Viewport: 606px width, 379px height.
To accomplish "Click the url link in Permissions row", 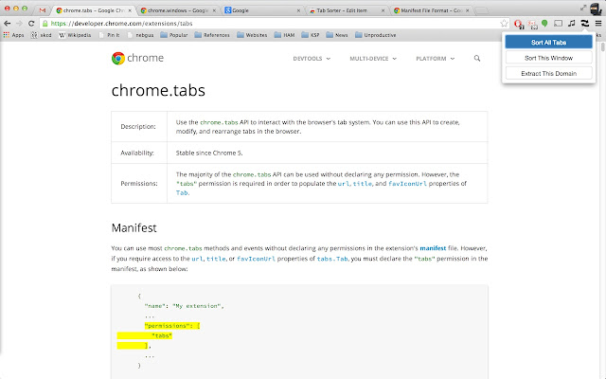I will point(343,184).
